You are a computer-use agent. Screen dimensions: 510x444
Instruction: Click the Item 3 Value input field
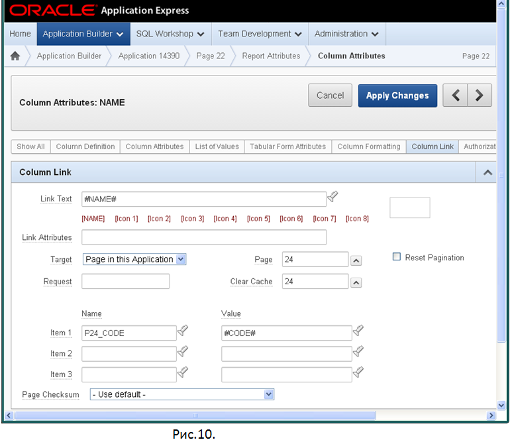[x=287, y=374]
